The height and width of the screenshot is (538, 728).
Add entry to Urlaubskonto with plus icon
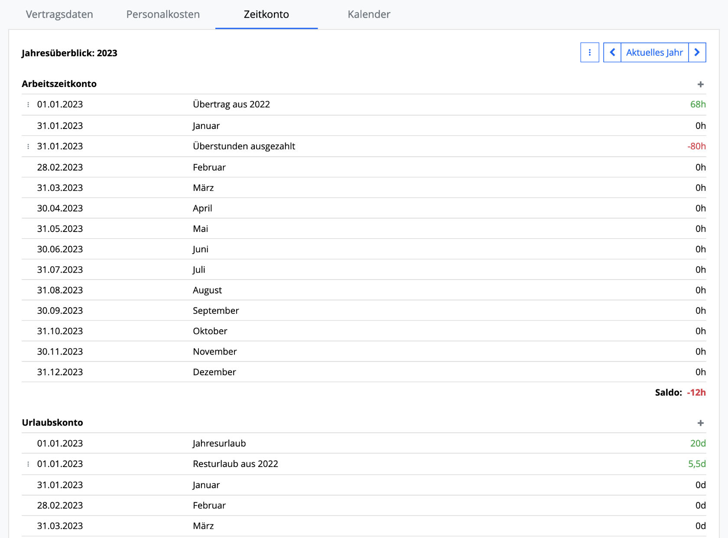coord(700,423)
